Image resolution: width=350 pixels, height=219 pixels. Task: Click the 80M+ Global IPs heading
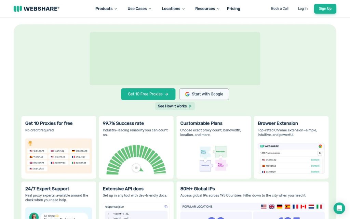(x=198, y=189)
